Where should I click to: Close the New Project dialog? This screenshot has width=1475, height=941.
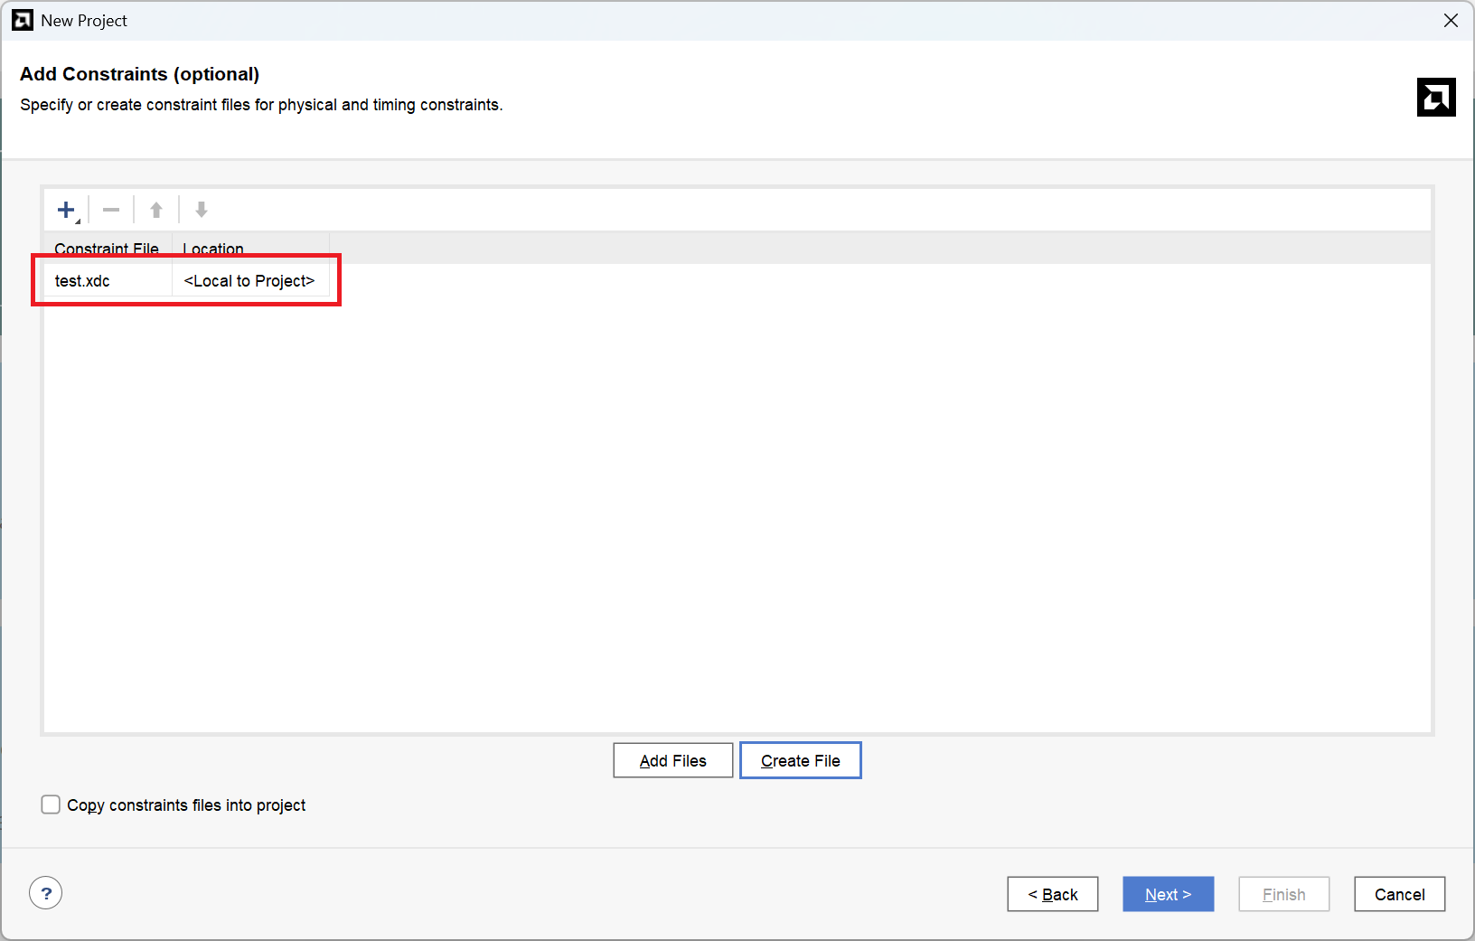coord(1451,20)
